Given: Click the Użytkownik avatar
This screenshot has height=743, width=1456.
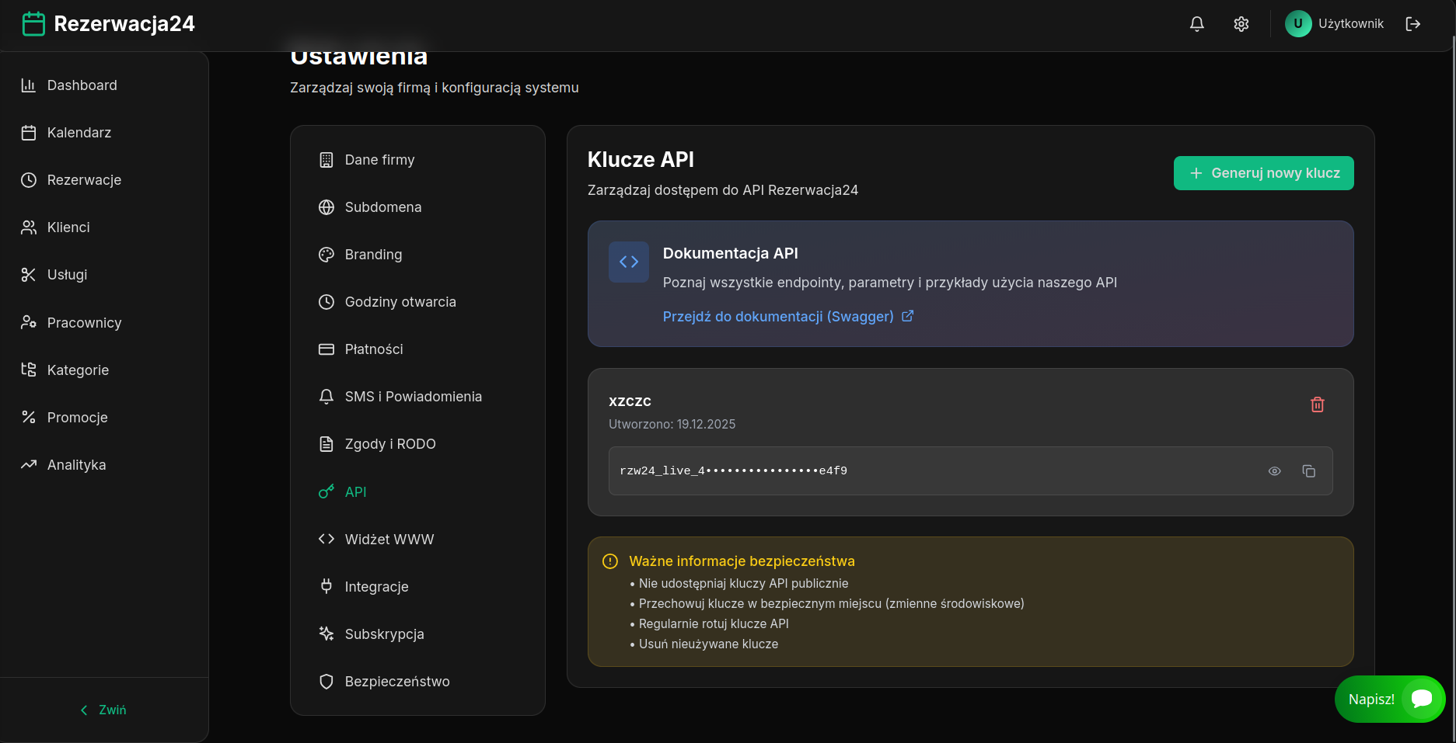Looking at the screenshot, I should pos(1298,24).
